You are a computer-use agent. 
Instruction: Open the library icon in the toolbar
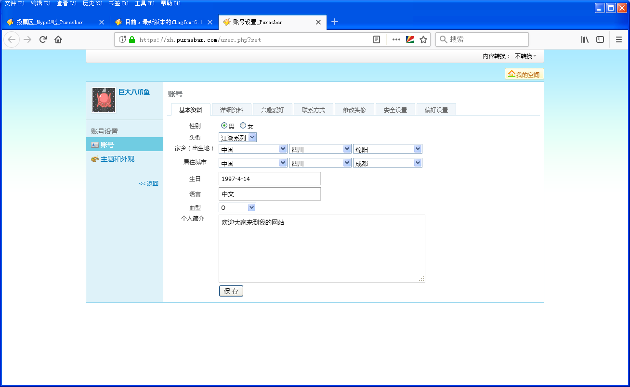tap(585, 39)
